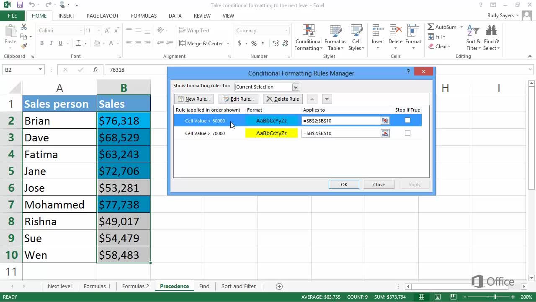Apply Italic formatting
Screen dimensions: 536x302
click(x=51, y=43)
